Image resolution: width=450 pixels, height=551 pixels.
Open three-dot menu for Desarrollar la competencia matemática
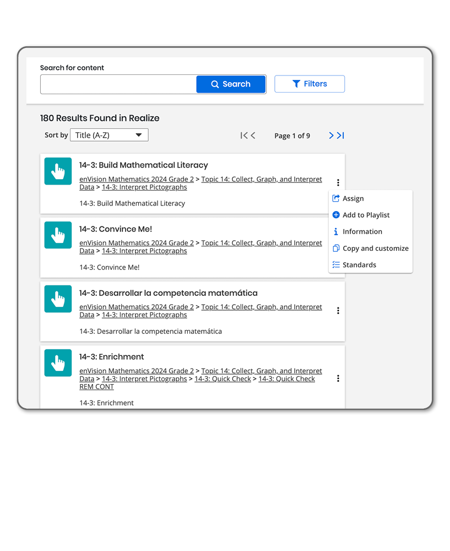[338, 311]
